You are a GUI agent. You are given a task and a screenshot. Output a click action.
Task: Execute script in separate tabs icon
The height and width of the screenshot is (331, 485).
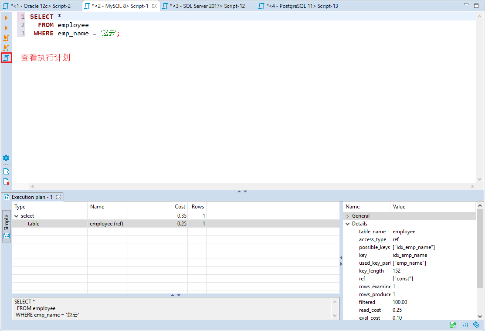[6, 48]
